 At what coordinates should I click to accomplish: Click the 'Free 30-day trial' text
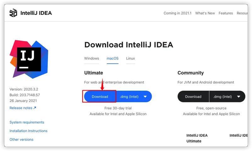pos(118,108)
